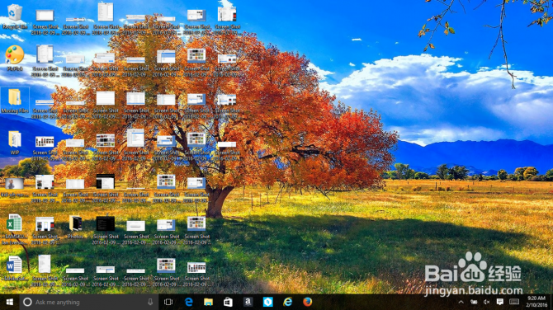Image resolution: width=553 pixels, height=310 pixels.
Task: Open the muted volume tray control
Action: tap(486, 302)
